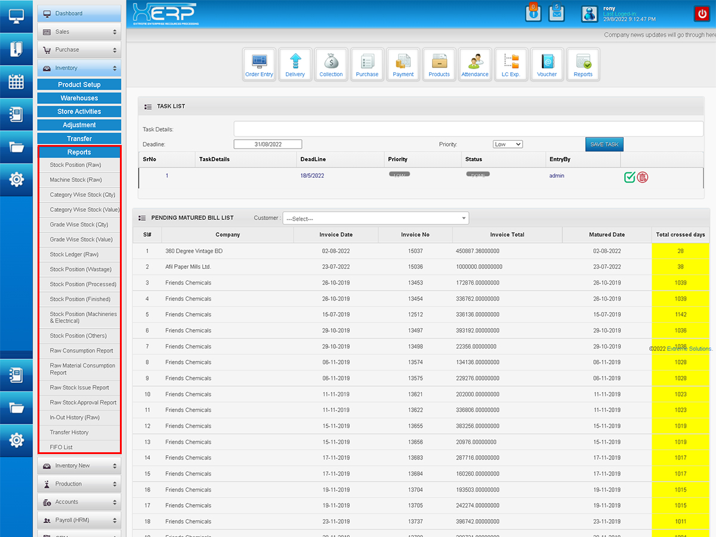The height and width of the screenshot is (537, 716).
Task: Open the Order Entry shortcut icon
Action: click(x=259, y=64)
